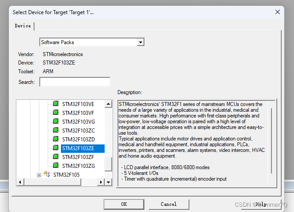Image resolution: width=294 pixels, height=212 pixels.
Task: Click the chip icon beside STM32F103ZC
Action: coord(56,130)
